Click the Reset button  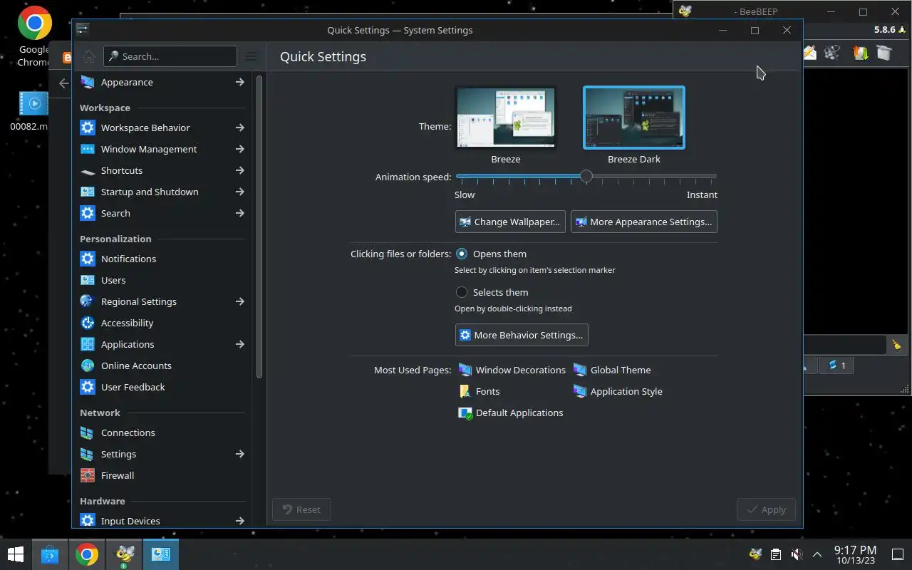[x=301, y=509]
